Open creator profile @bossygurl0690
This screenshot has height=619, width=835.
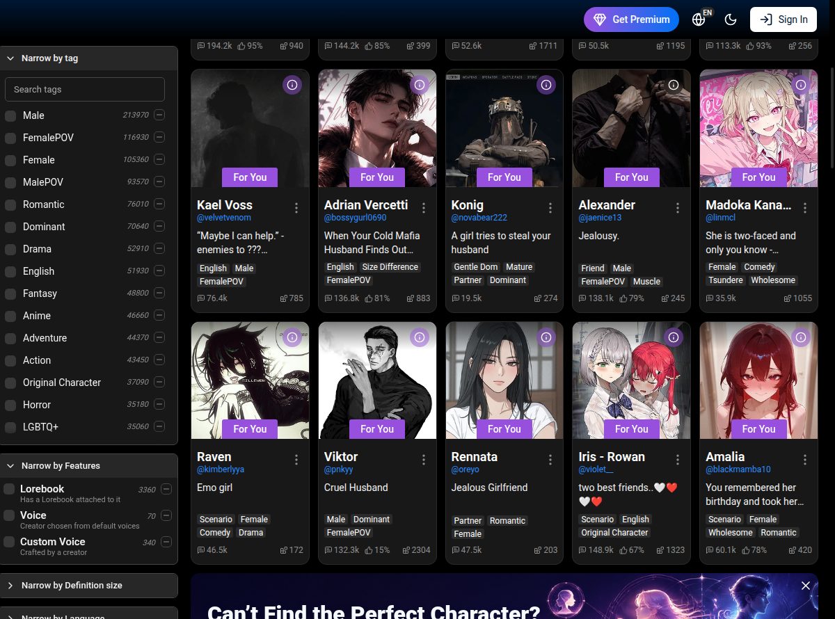pyautogui.click(x=355, y=218)
